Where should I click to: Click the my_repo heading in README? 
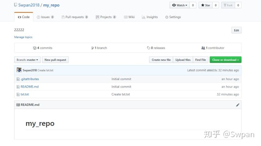click(40, 124)
